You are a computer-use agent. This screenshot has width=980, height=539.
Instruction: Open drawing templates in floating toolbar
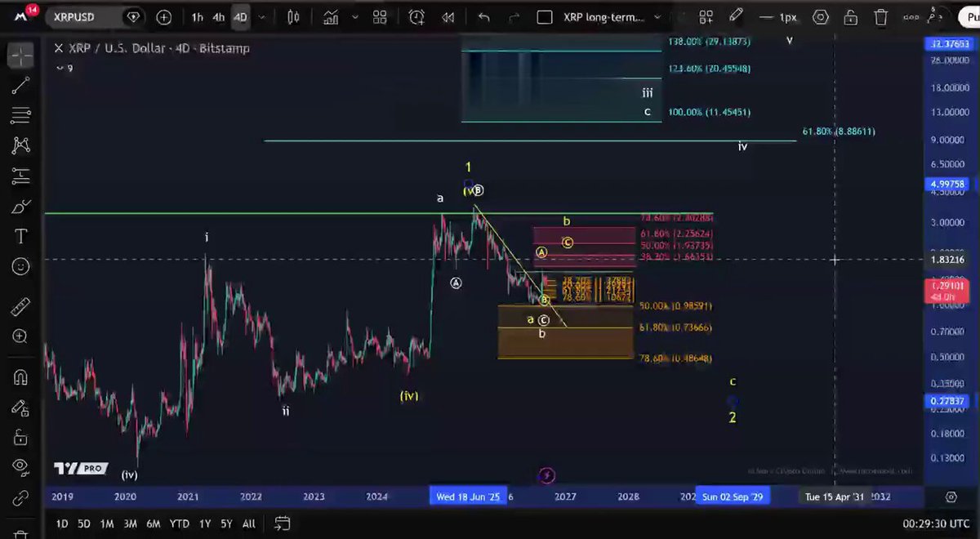[x=706, y=17]
